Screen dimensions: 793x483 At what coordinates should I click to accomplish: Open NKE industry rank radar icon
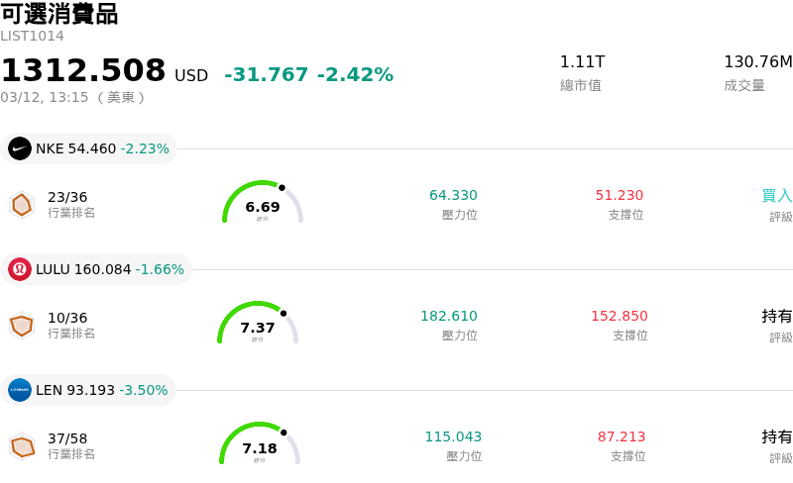click(x=22, y=205)
